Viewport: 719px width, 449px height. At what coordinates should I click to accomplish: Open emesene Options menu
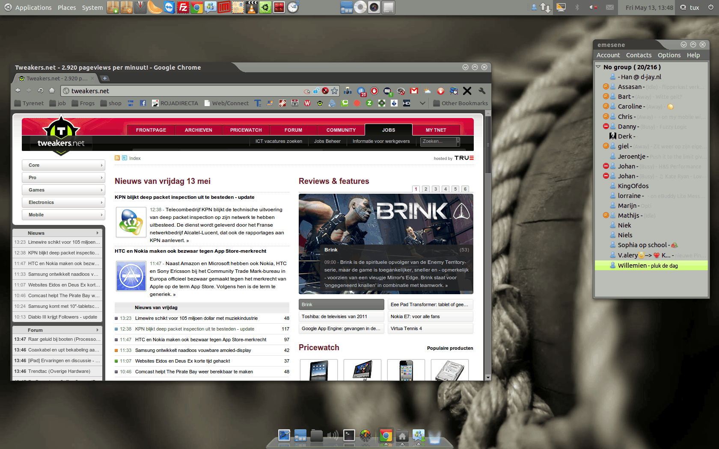(669, 55)
